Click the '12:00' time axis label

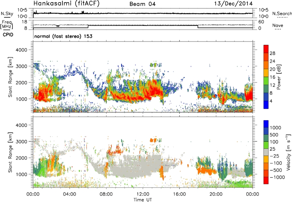pyautogui.click(x=143, y=194)
